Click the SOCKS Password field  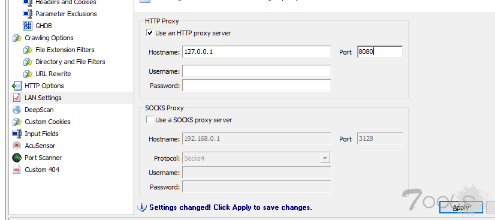point(256,186)
